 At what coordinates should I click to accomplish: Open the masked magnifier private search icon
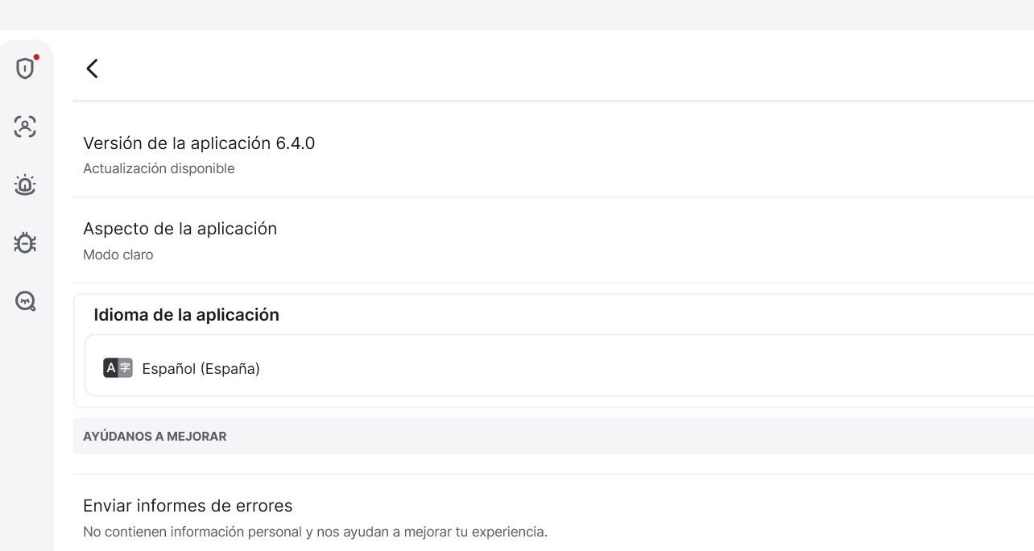(25, 301)
